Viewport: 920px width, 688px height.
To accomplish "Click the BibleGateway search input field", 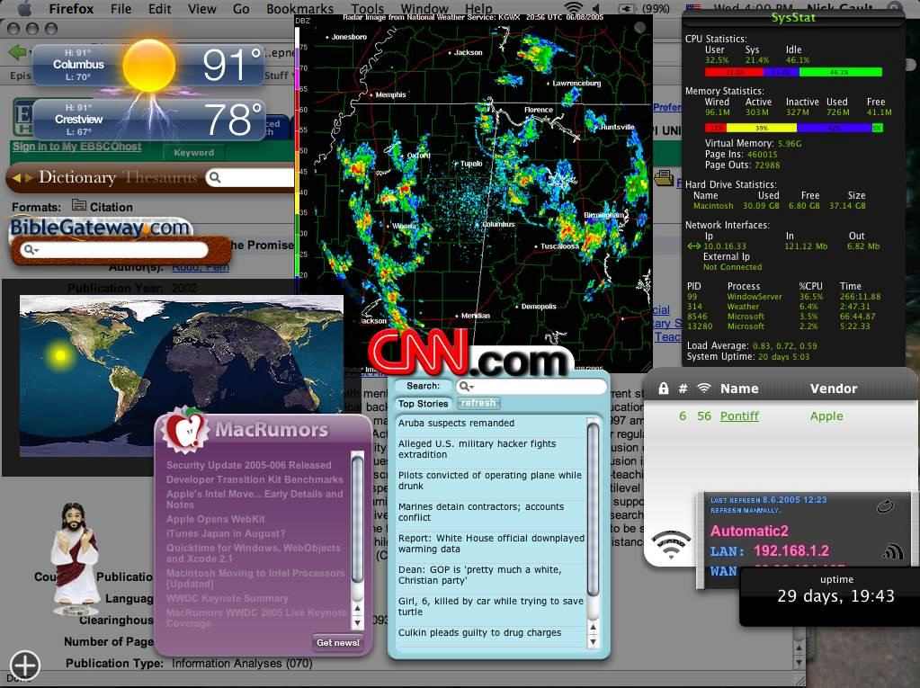I will pos(114,250).
